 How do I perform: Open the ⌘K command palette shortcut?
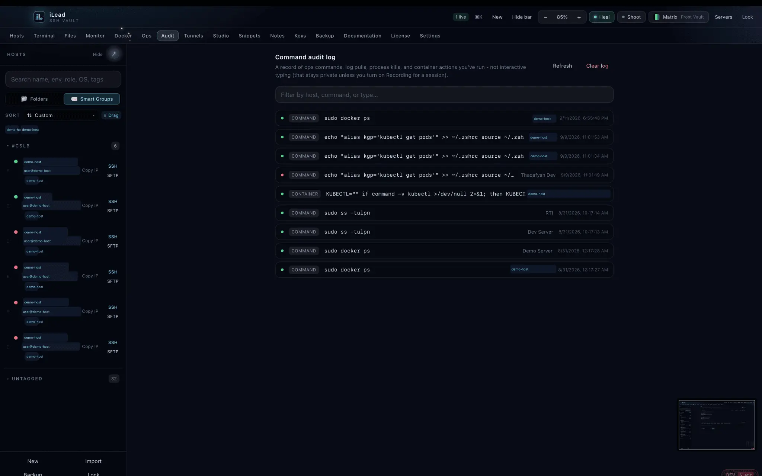click(x=478, y=17)
